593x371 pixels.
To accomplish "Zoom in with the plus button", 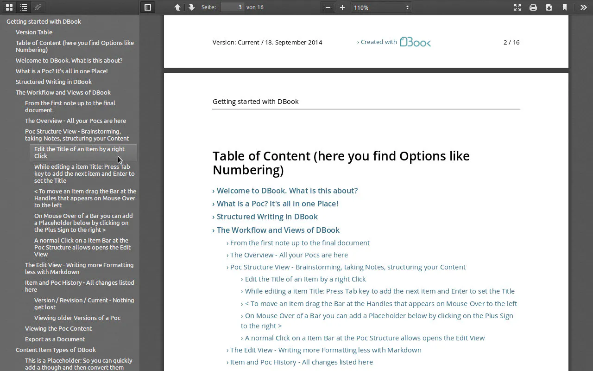I will tap(342, 7).
